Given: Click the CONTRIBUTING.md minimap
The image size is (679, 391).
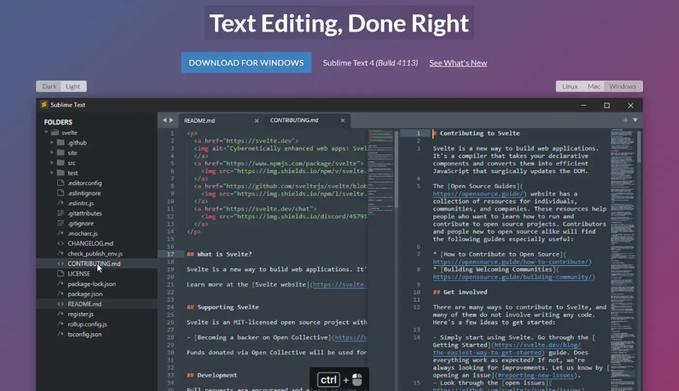Looking at the screenshot, I should point(623,258).
